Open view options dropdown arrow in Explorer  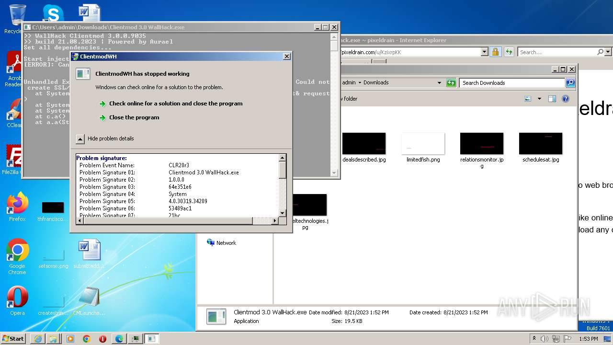[x=539, y=99]
